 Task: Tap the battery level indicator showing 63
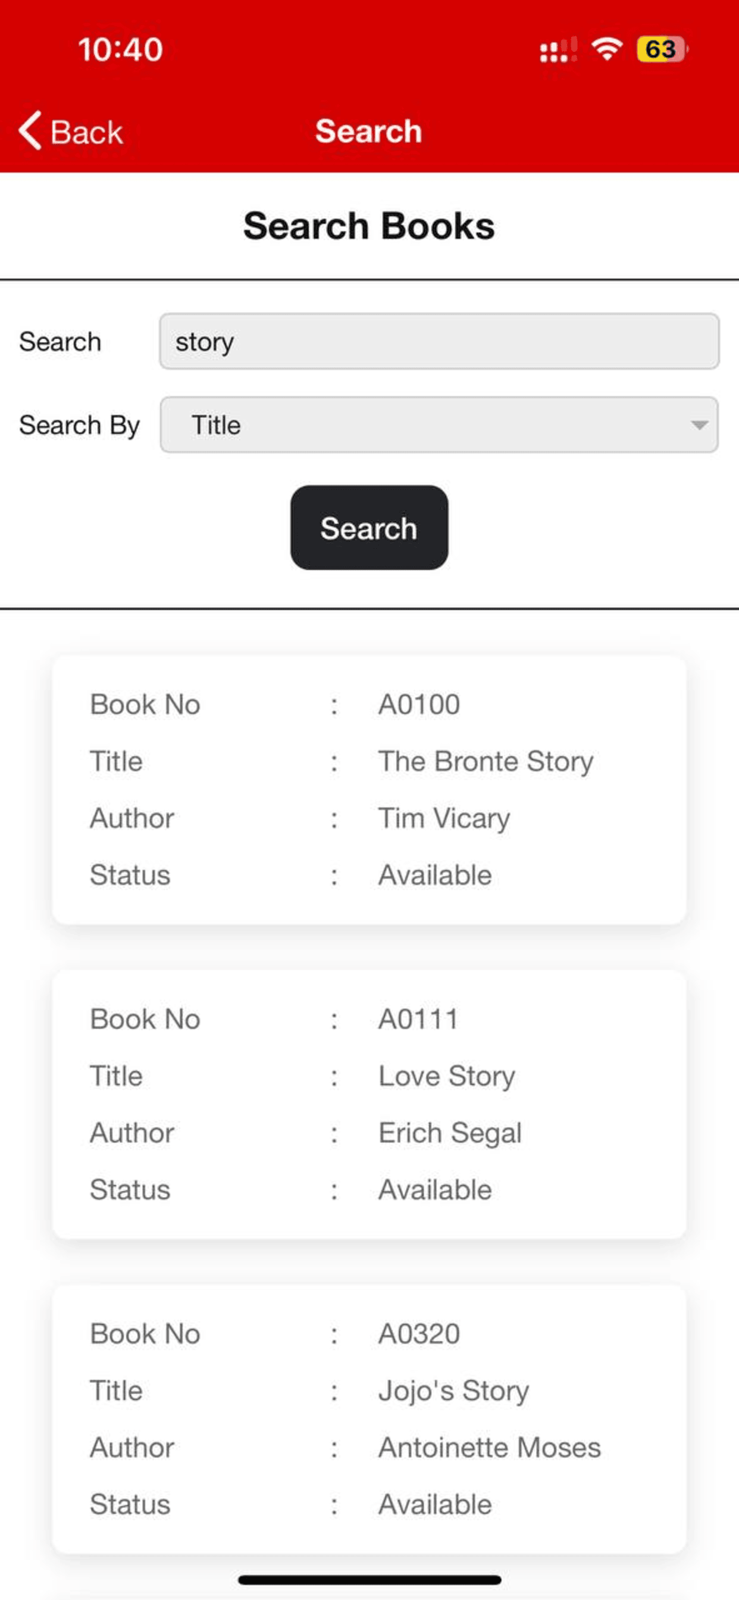662,49
